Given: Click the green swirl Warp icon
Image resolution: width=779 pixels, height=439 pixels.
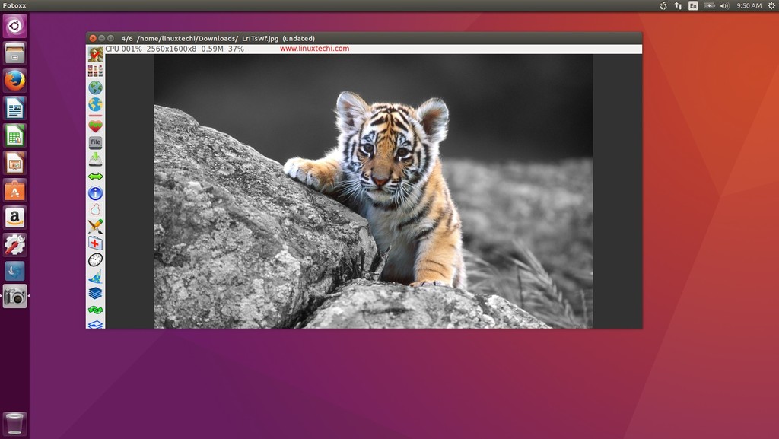Looking at the screenshot, I should pos(95,310).
